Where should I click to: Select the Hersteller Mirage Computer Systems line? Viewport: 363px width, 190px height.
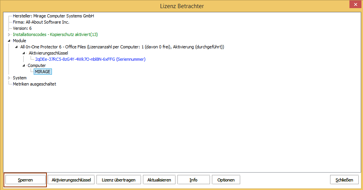pyautogui.click(x=53, y=16)
